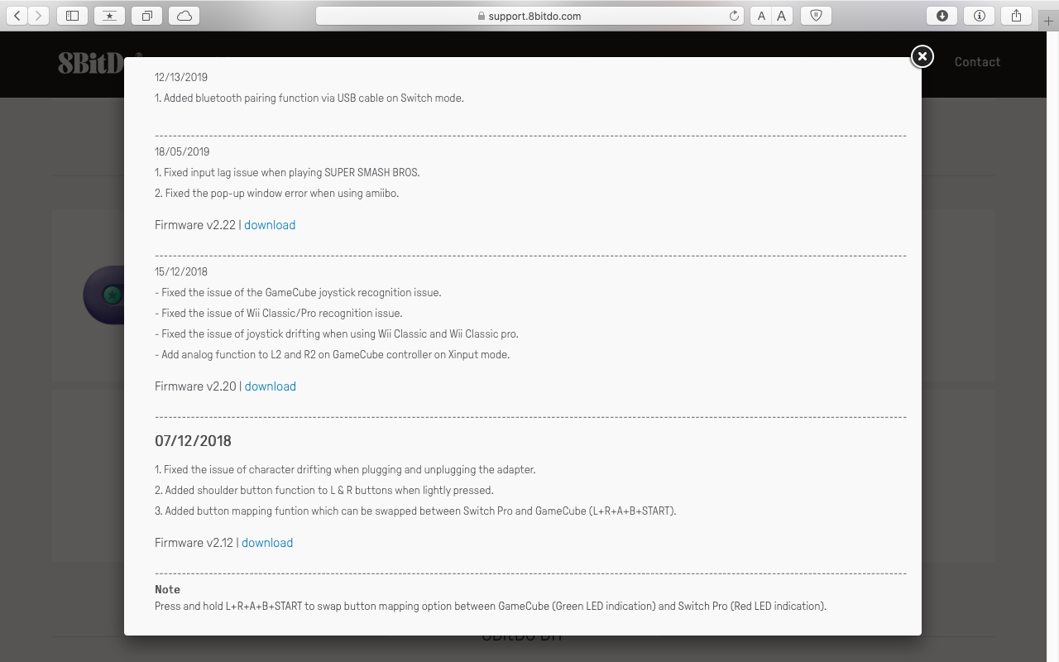Download Firmware v2.12
The width and height of the screenshot is (1059, 662).
(267, 543)
